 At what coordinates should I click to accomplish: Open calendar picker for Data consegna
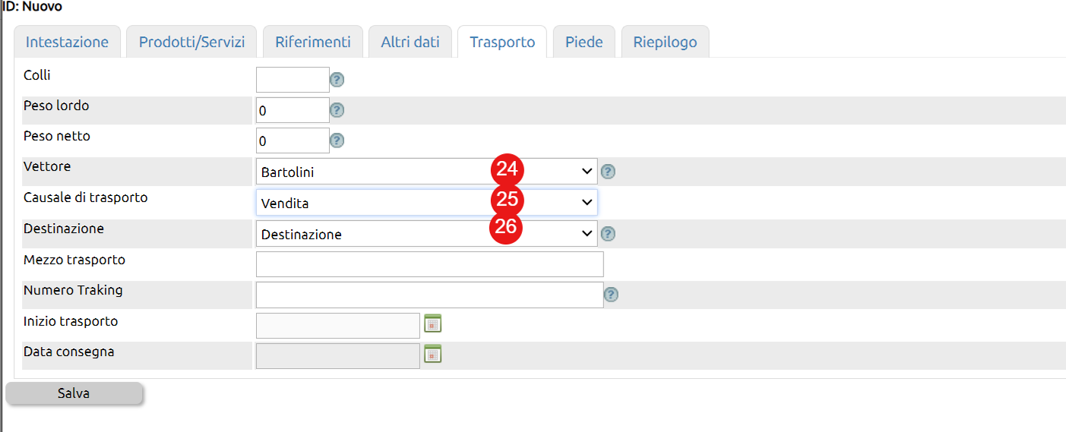432,354
